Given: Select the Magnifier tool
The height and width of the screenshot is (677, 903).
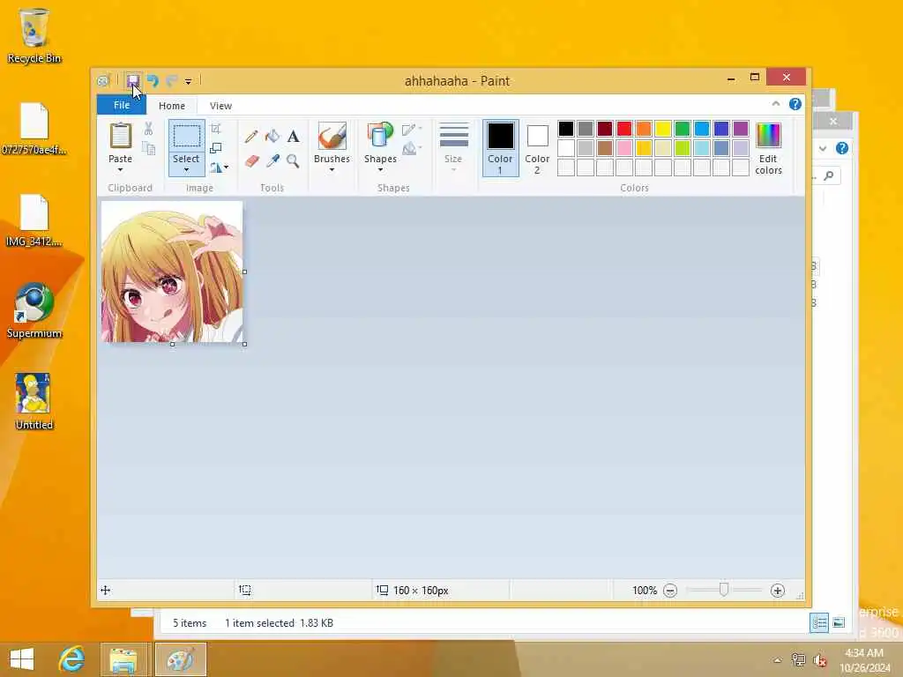Looking at the screenshot, I should pos(293,160).
